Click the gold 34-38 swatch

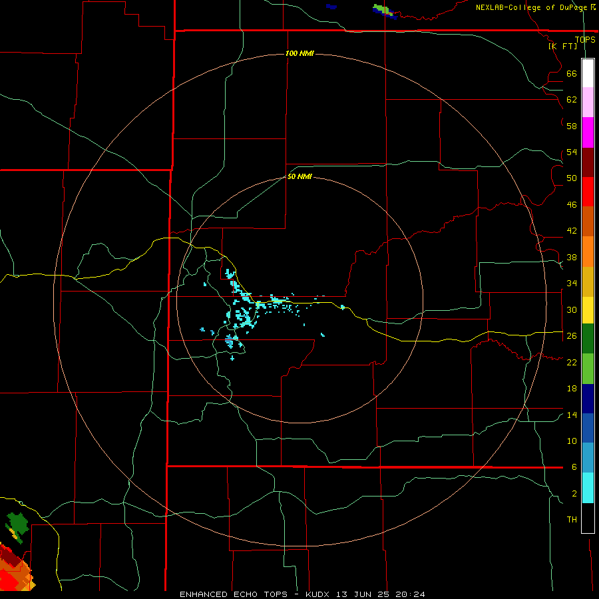tap(588, 282)
